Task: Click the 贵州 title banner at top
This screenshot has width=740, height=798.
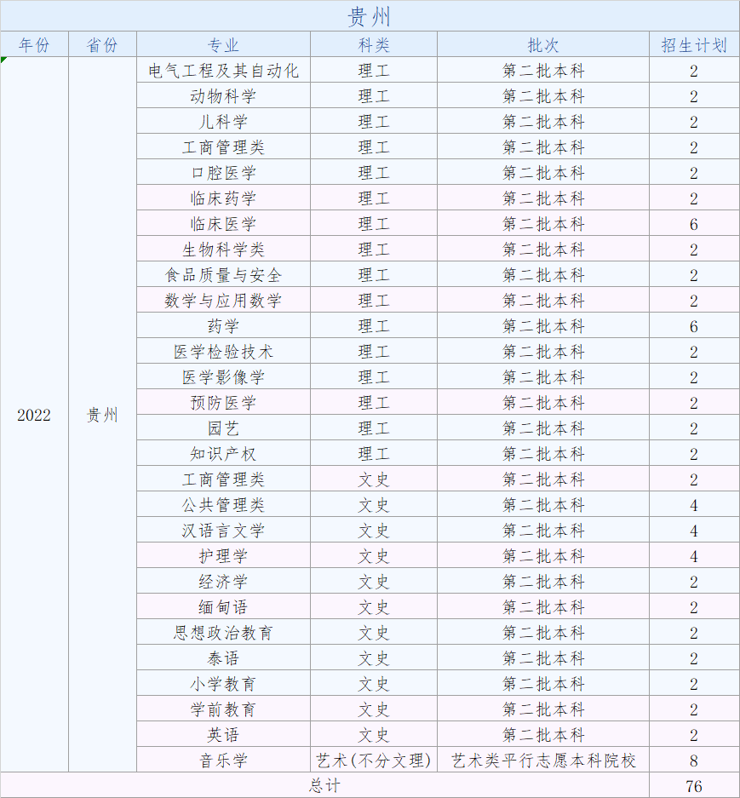Action: pyautogui.click(x=370, y=16)
